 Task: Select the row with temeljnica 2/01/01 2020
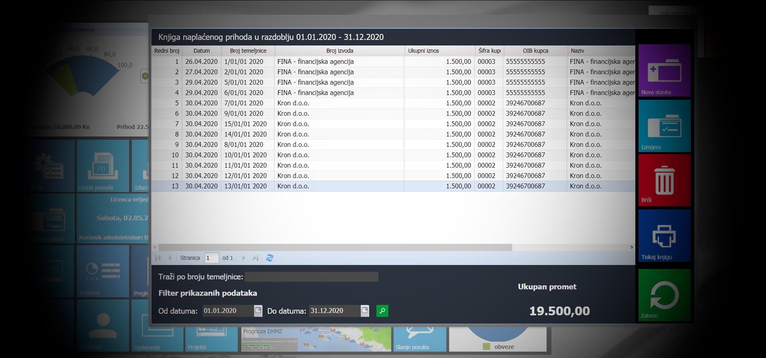393,72
